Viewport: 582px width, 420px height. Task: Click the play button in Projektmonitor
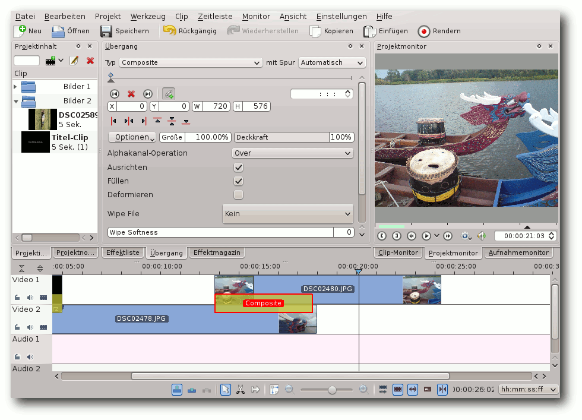[x=426, y=236]
